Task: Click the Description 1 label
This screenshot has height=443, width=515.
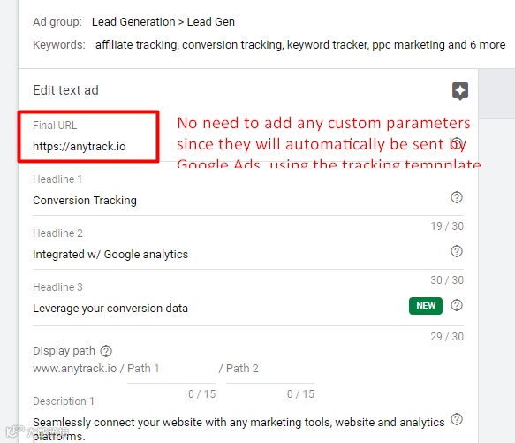Action: [64, 401]
